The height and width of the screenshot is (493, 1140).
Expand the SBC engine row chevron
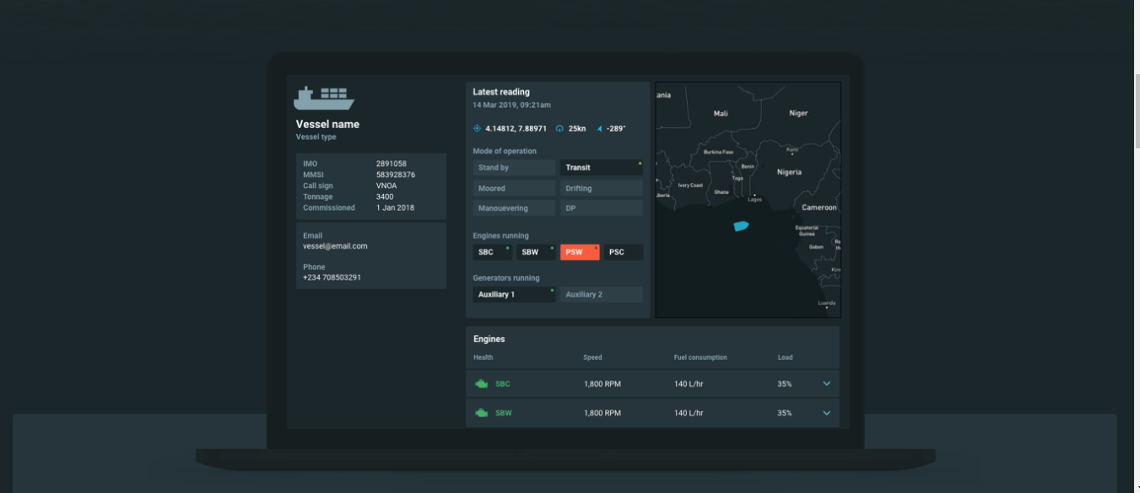coord(826,384)
